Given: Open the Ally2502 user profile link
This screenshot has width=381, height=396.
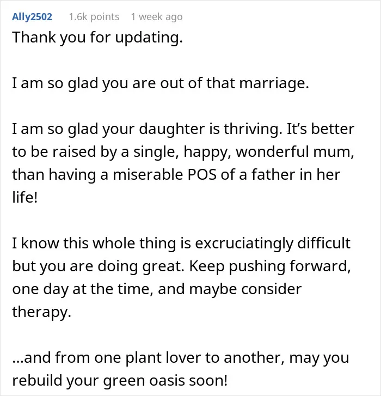Looking at the screenshot, I should click(x=32, y=17).
